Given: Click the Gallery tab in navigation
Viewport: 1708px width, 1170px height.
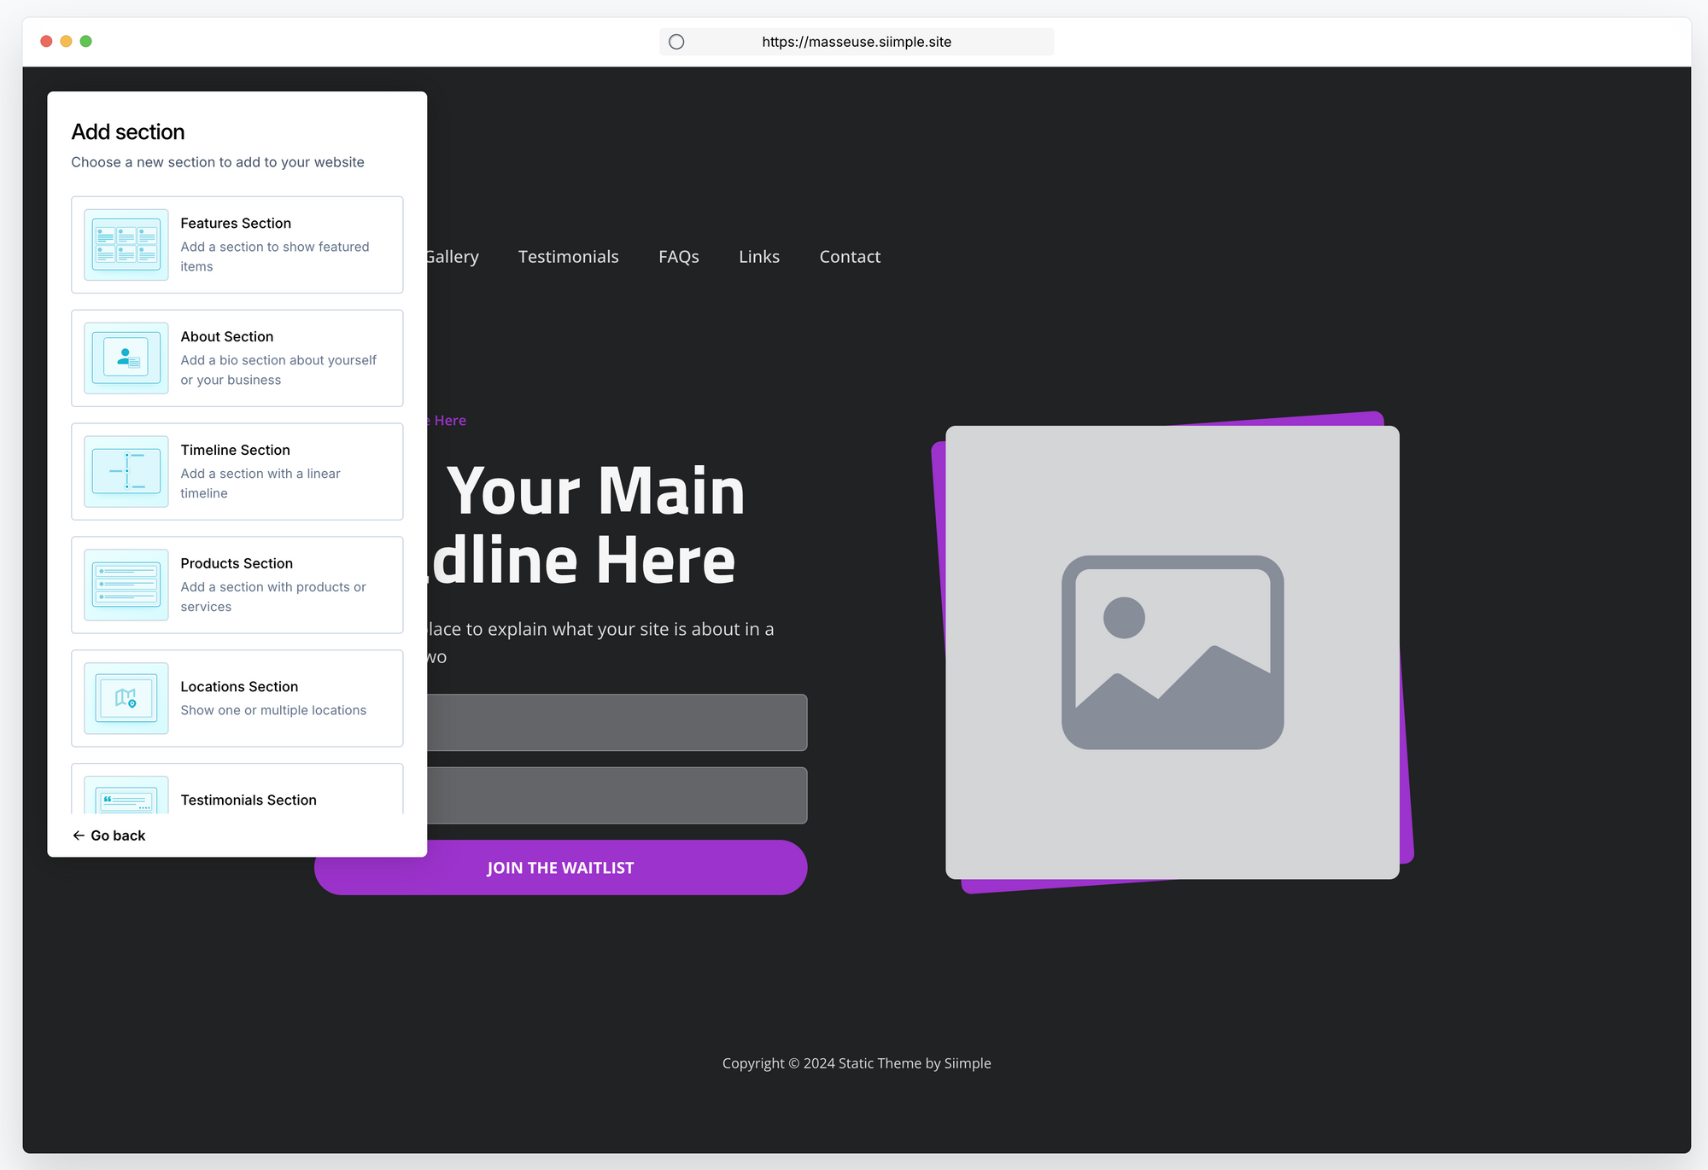Looking at the screenshot, I should point(450,255).
